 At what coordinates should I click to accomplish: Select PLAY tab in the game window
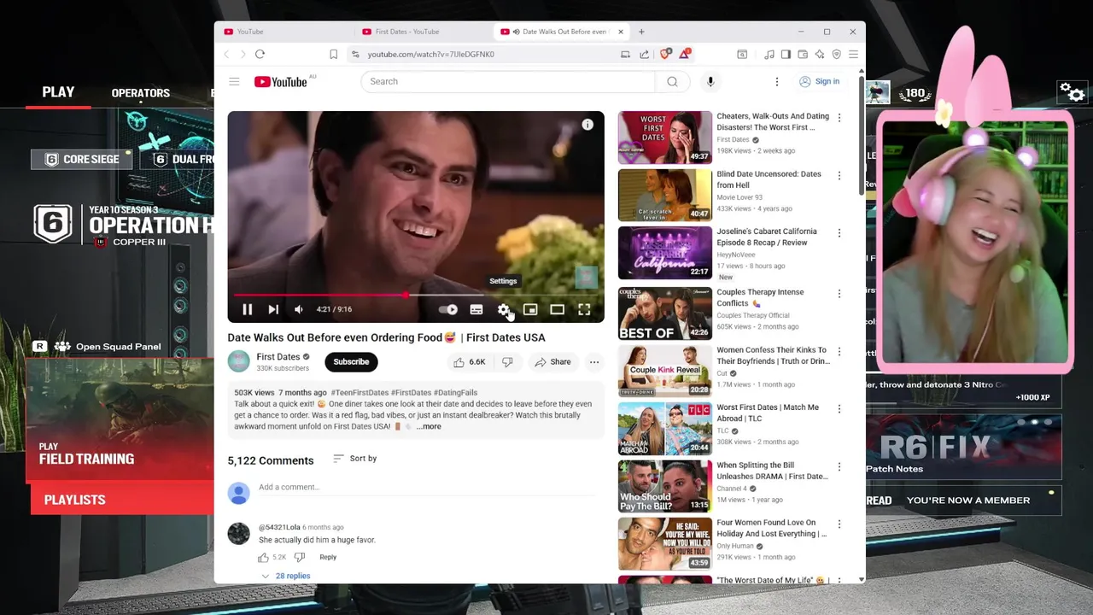pos(58,92)
